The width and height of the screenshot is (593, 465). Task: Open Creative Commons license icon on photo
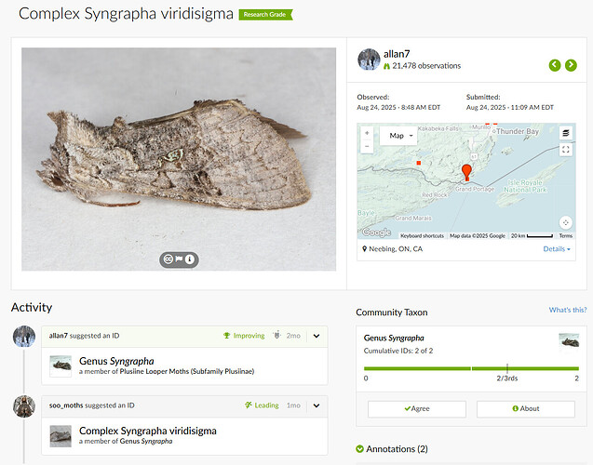tap(168, 259)
